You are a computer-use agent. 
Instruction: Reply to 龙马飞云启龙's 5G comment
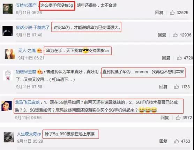coord(165,117)
